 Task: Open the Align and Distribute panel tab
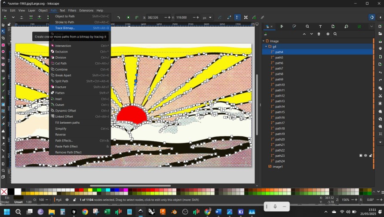[281, 26]
